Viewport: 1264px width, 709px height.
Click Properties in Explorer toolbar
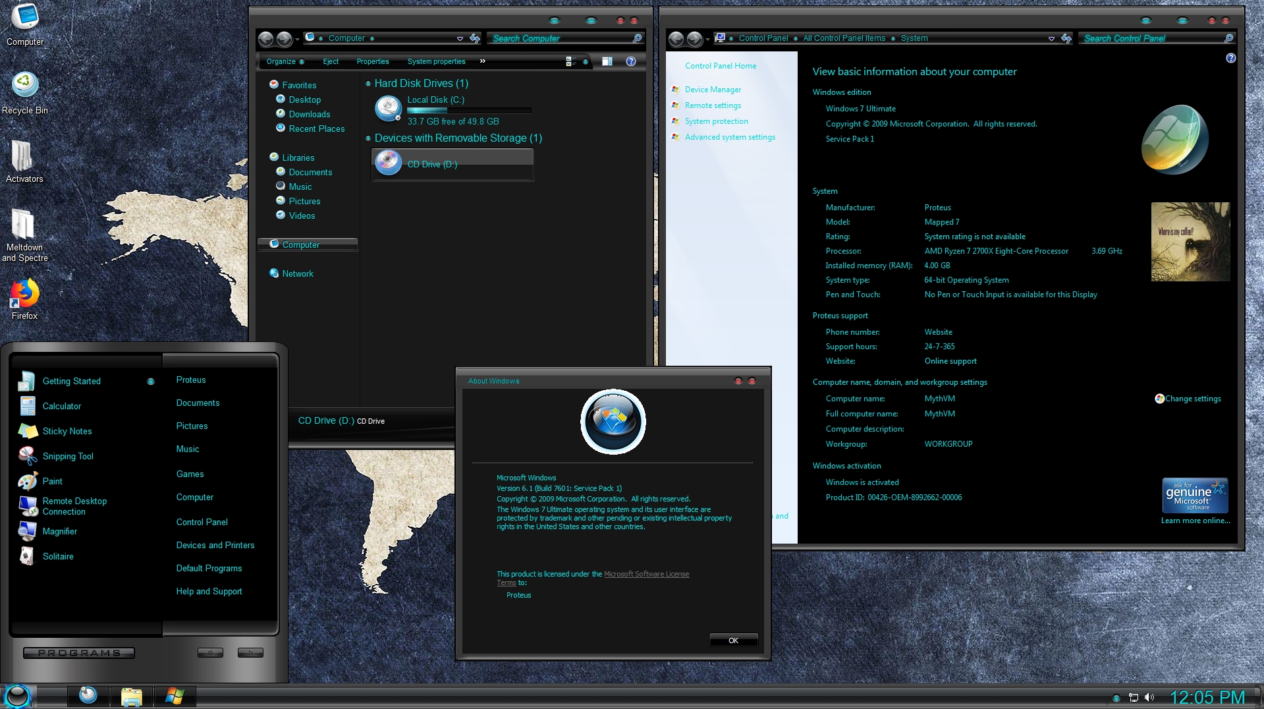pos(373,61)
